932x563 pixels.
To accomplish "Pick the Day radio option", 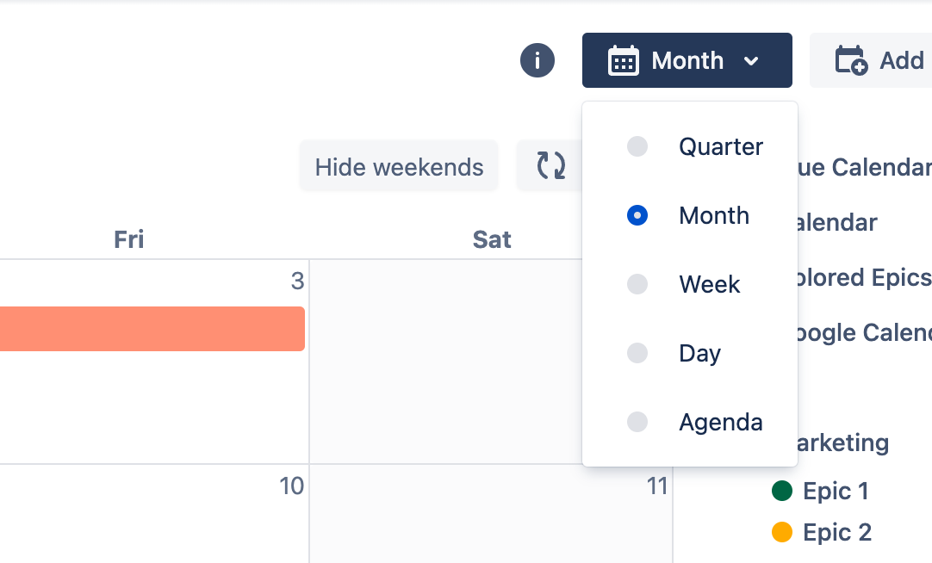I will click(x=637, y=353).
